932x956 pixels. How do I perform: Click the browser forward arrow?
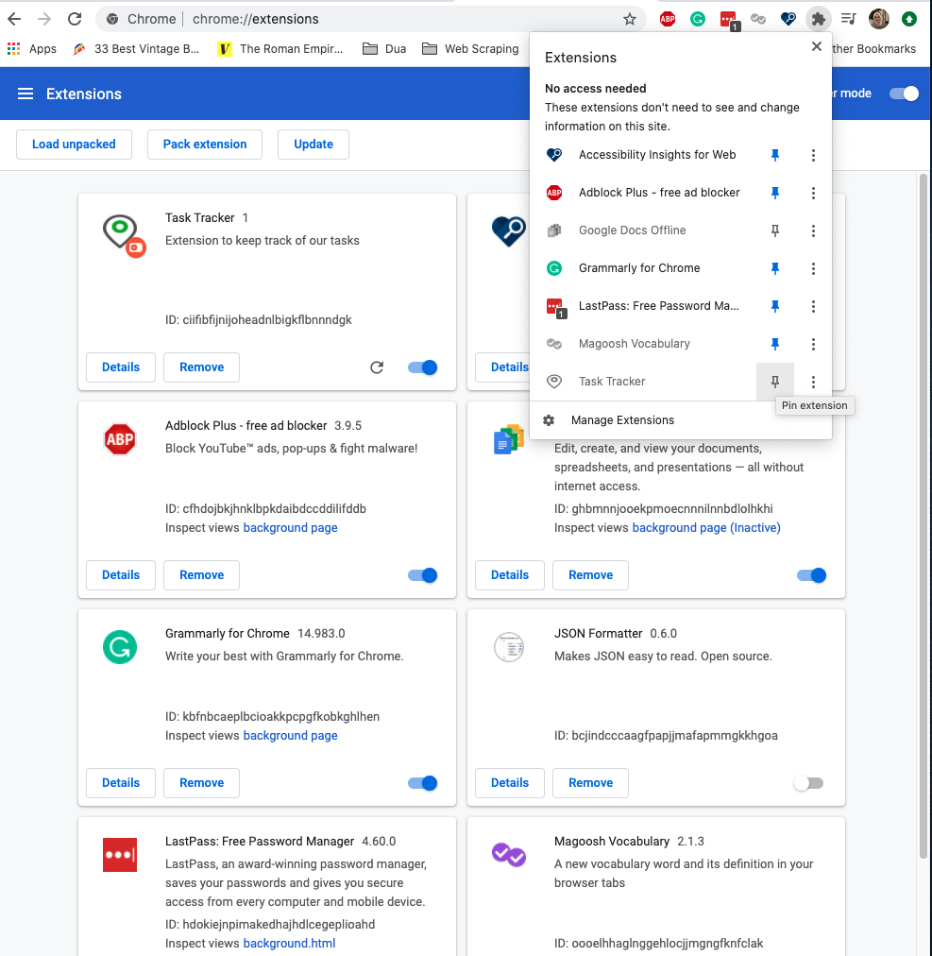coord(43,19)
